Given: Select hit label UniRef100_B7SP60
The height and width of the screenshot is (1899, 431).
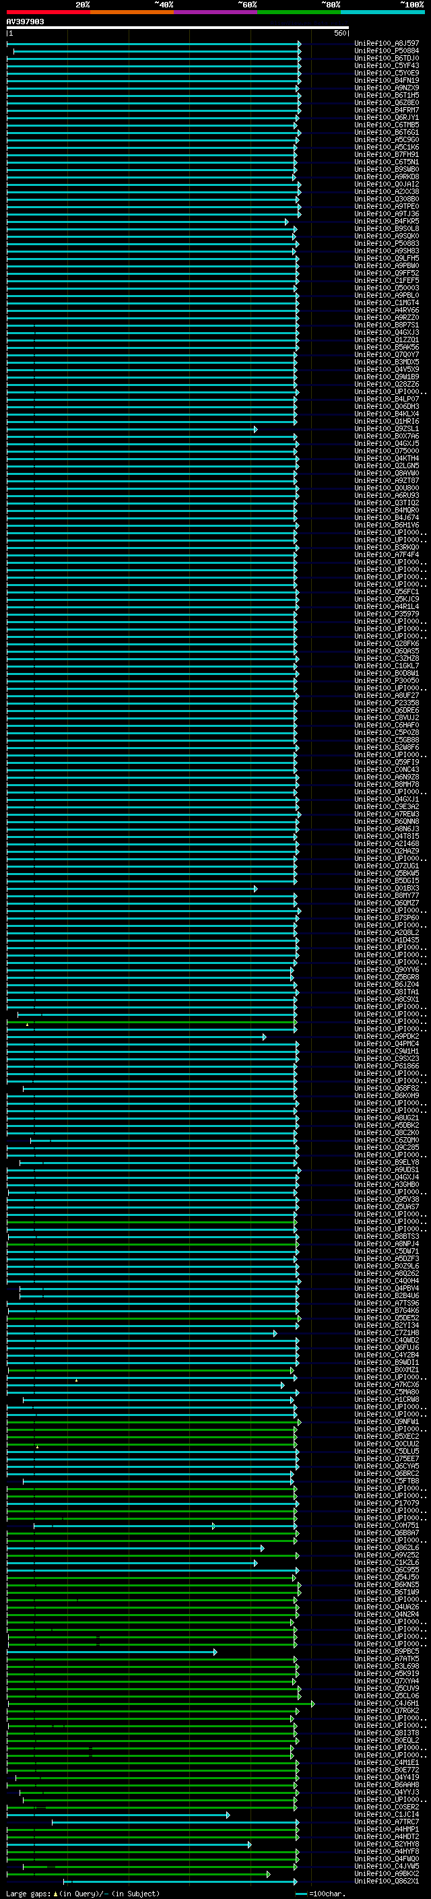Looking at the screenshot, I should tap(387, 918).
